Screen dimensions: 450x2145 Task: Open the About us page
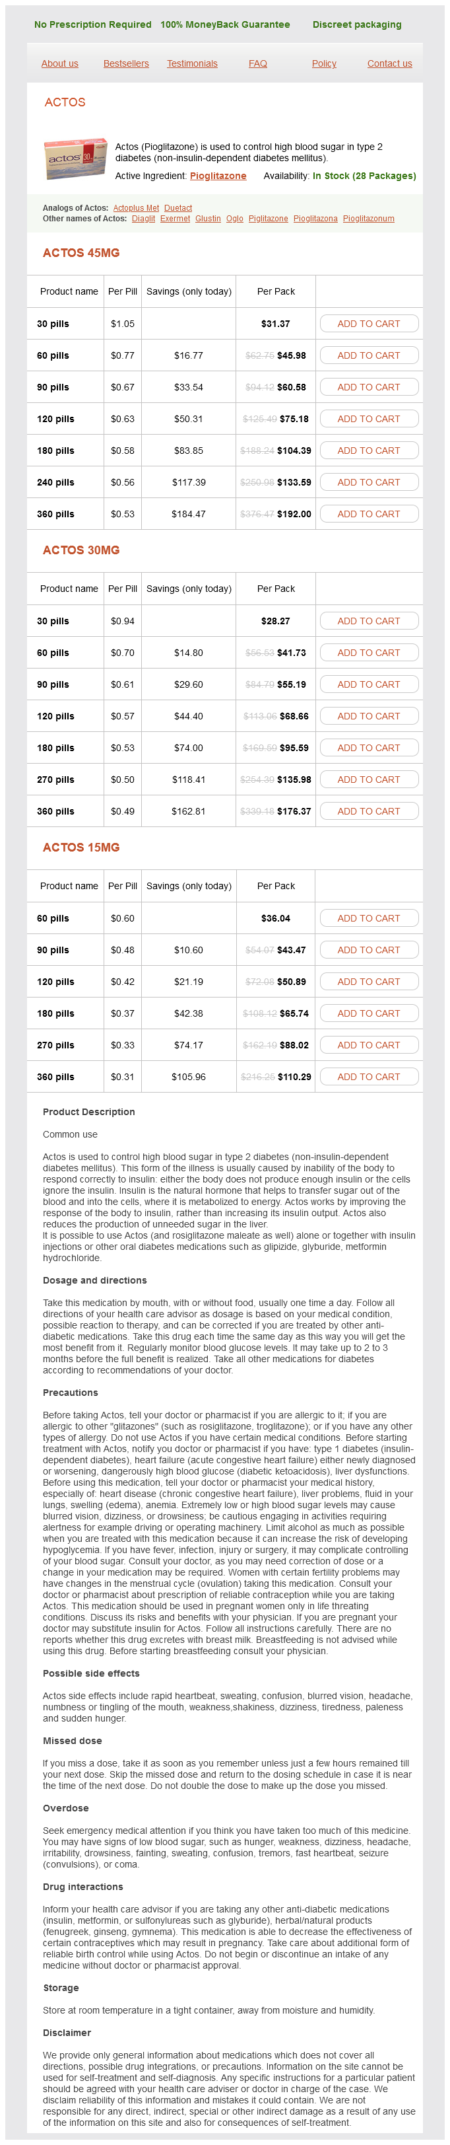(x=60, y=63)
